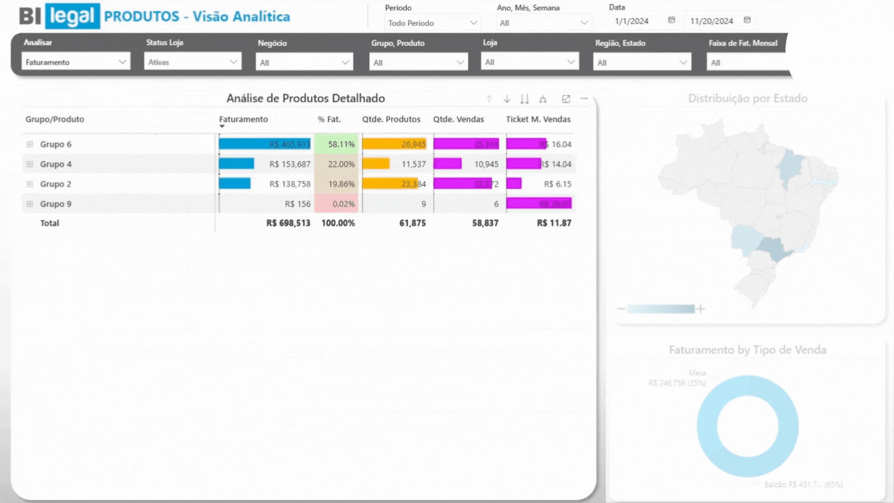Expand the Grupo 6 row
894x503 pixels.
click(x=30, y=144)
